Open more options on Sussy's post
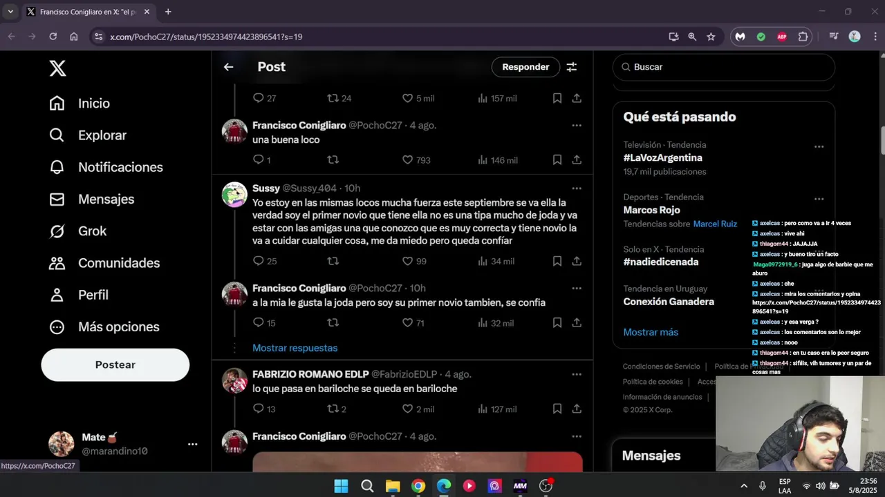 click(x=577, y=188)
